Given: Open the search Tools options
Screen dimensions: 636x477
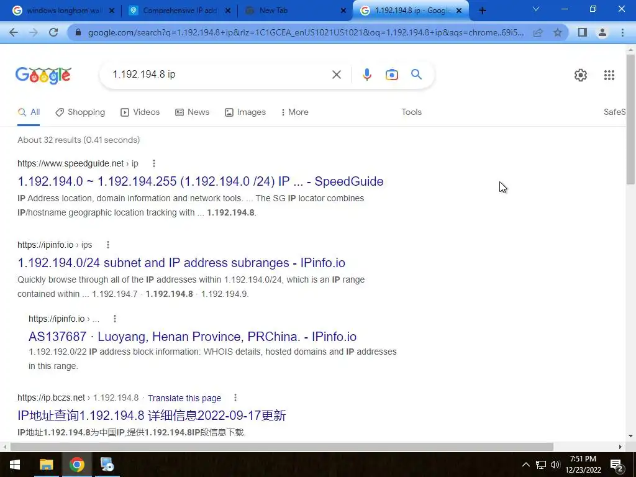Looking at the screenshot, I should coord(411,112).
